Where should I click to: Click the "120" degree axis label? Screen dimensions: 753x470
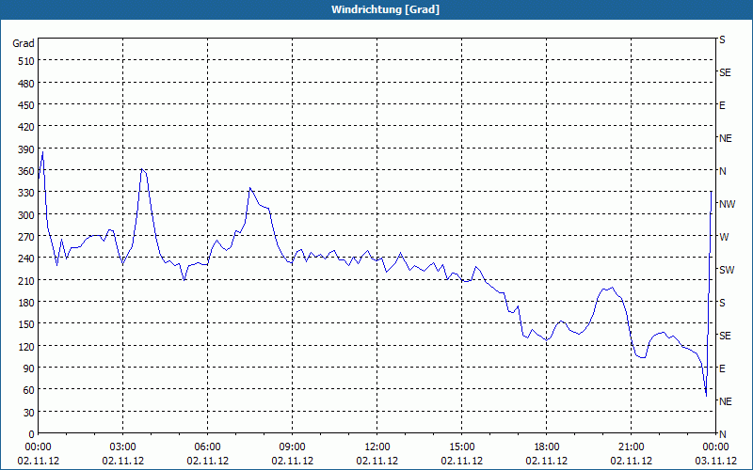(26, 346)
